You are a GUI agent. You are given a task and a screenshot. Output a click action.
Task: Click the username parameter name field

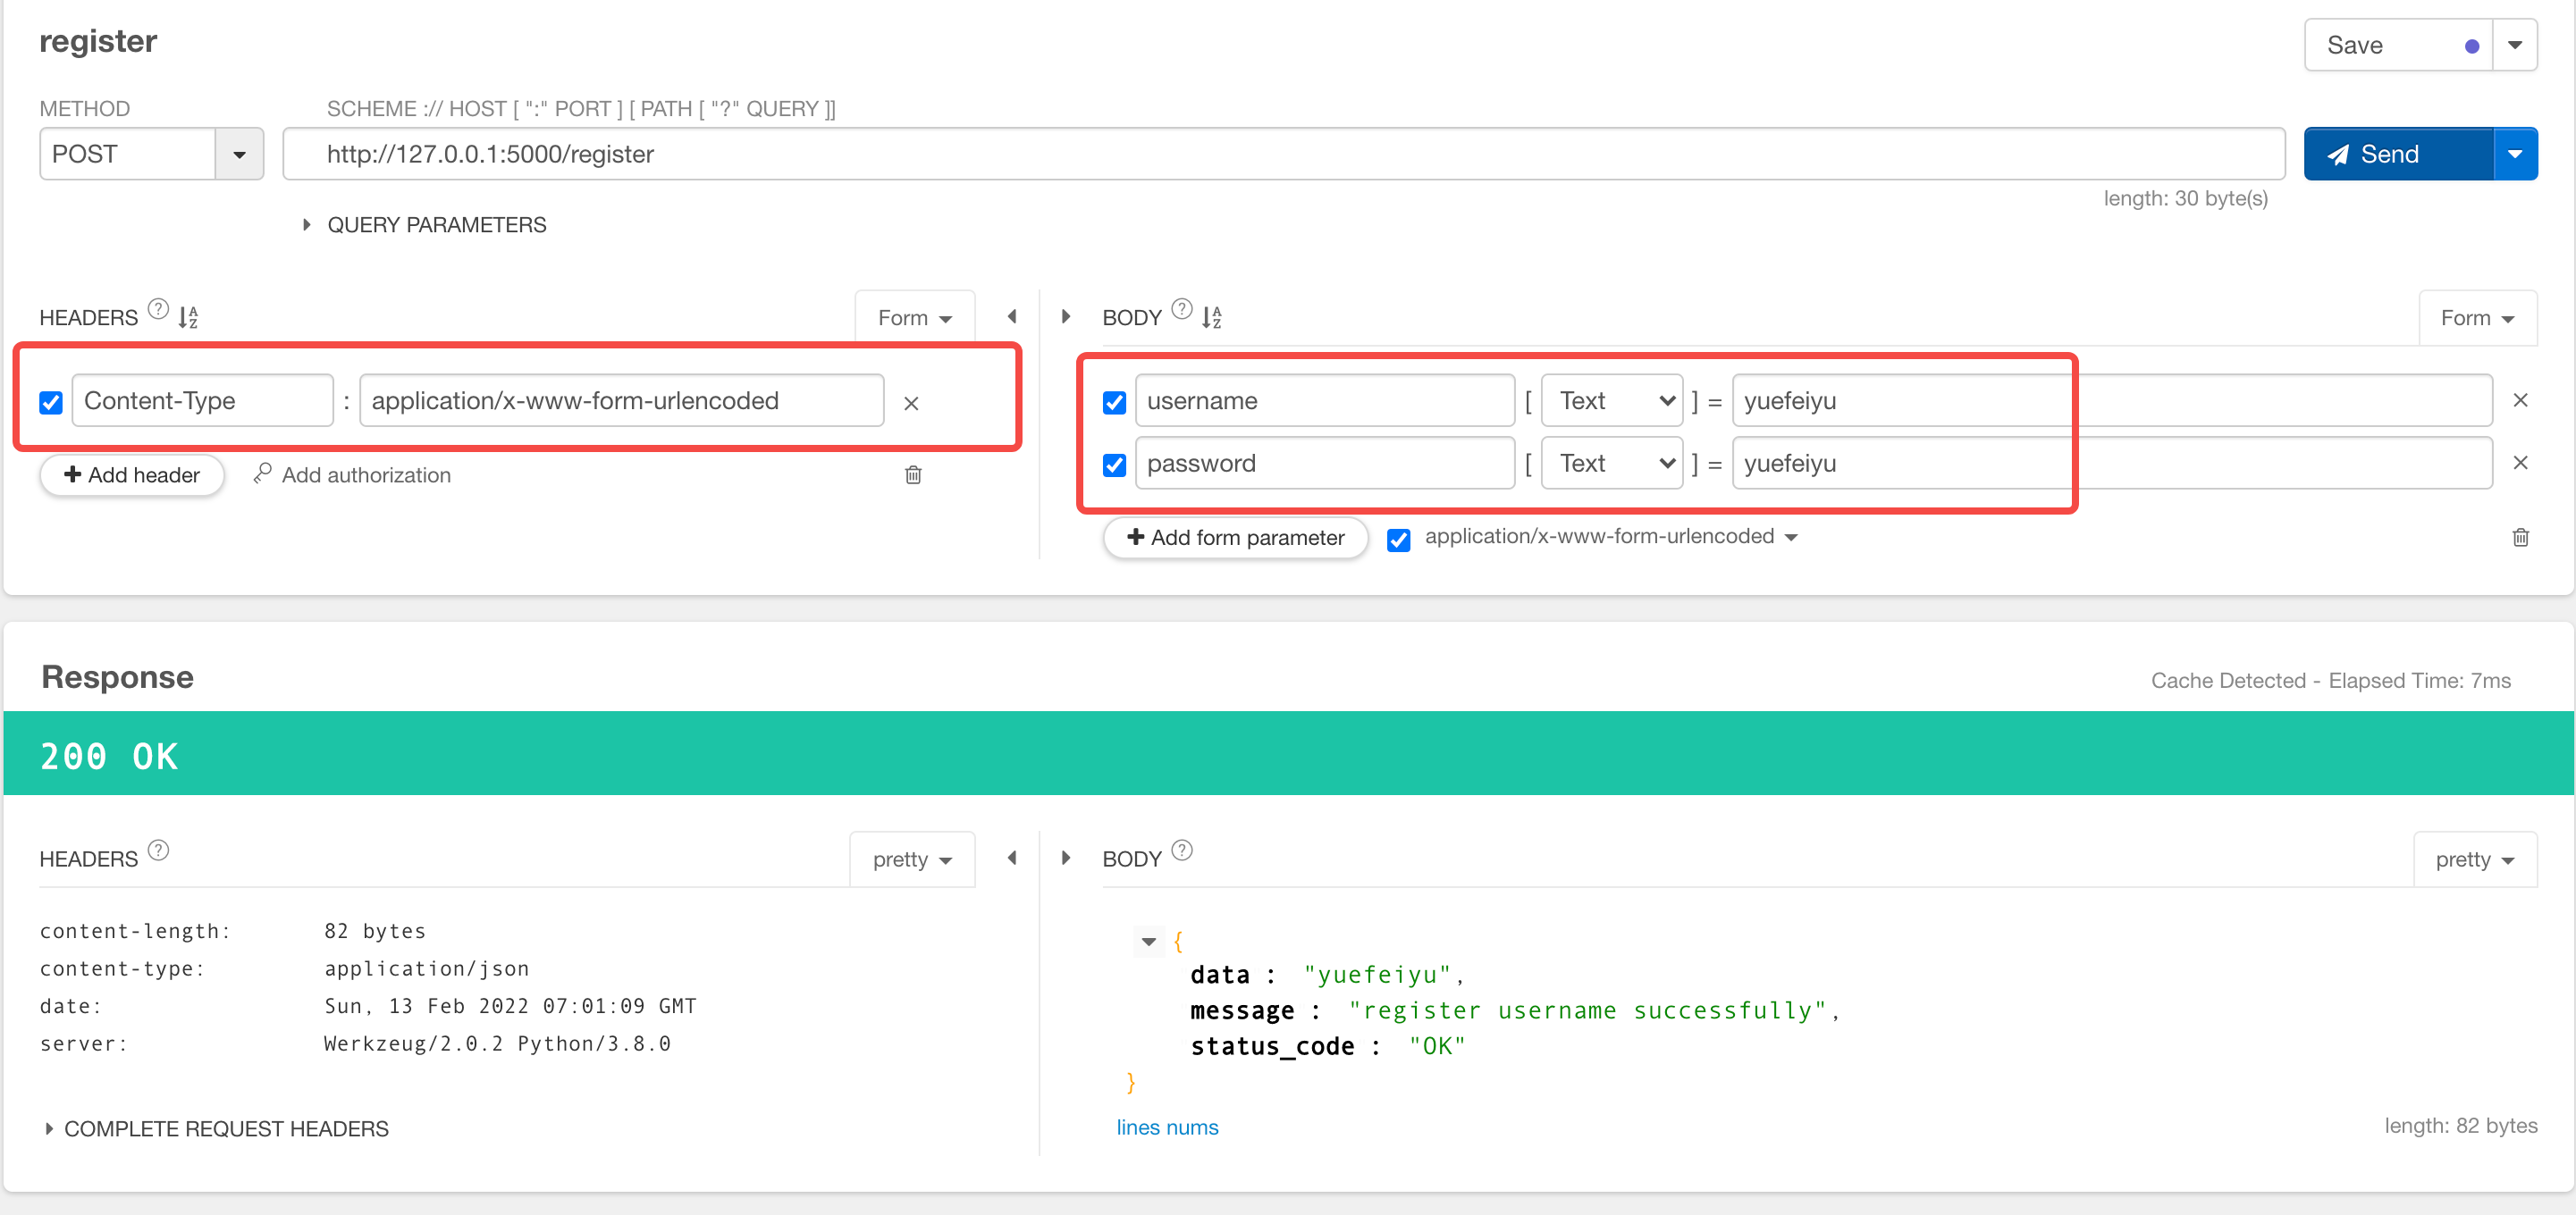[1325, 400]
